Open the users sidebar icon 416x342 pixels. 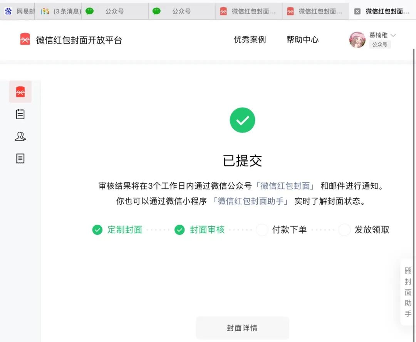[x=20, y=136]
